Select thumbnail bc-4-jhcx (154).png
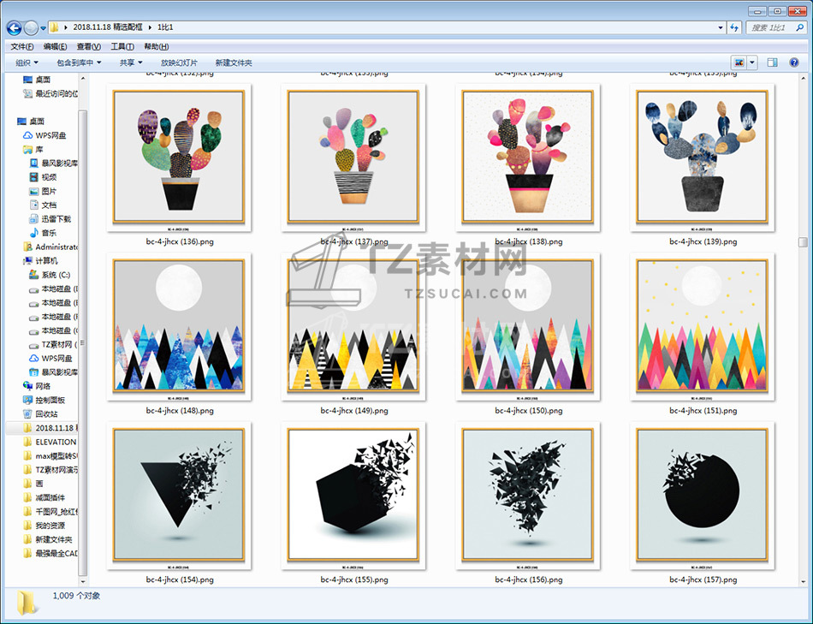The image size is (813, 624). point(179,496)
